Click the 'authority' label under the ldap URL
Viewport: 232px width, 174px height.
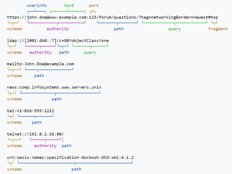click(40, 52)
